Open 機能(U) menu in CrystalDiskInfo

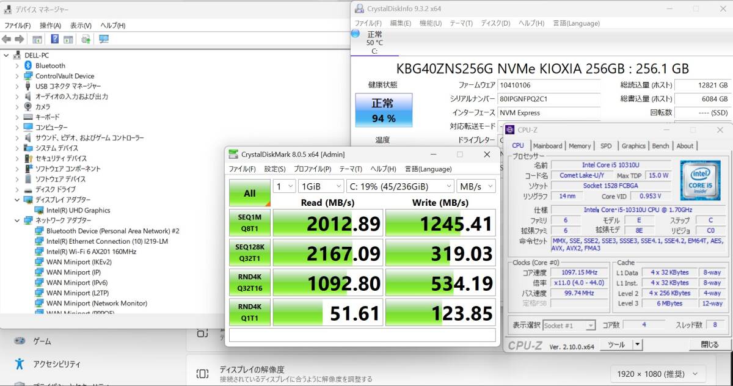[430, 23]
